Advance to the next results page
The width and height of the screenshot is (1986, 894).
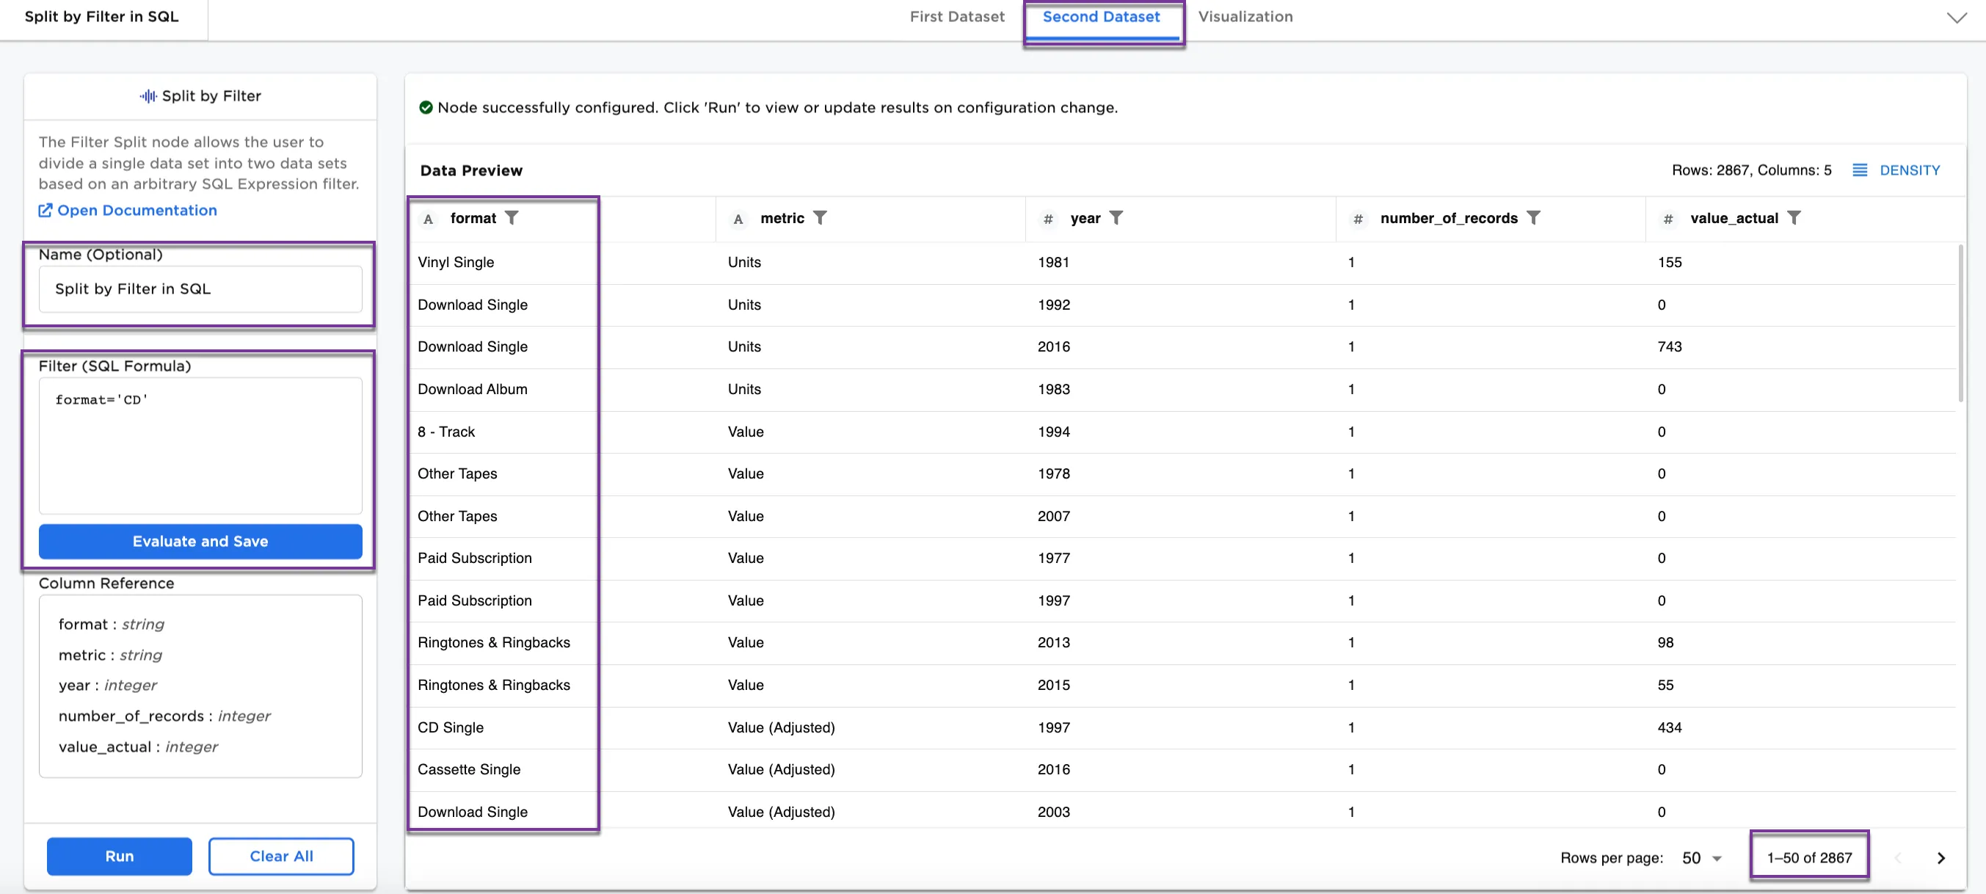[1940, 857]
